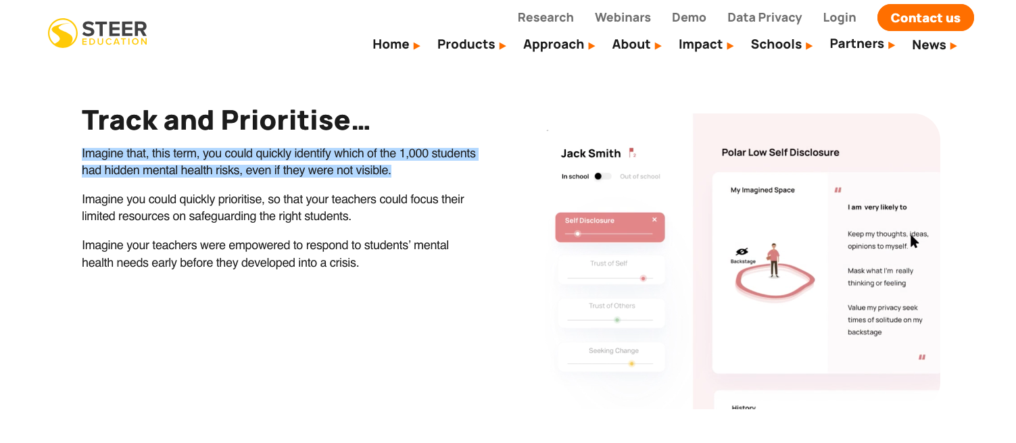
Task: Click the Backstage hidden-eye icon
Action: click(x=742, y=251)
